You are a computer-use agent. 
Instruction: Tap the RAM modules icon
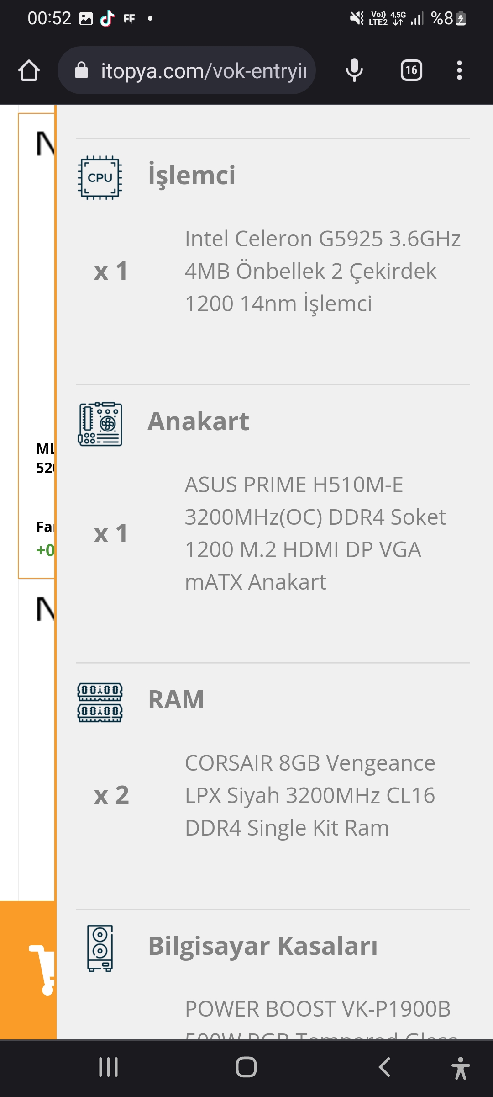coord(100,702)
